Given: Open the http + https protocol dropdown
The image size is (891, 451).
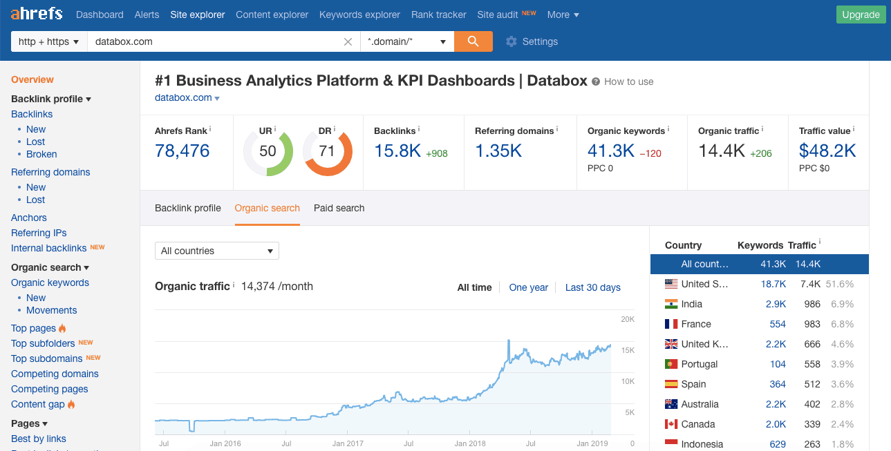Looking at the screenshot, I should pyautogui.click(x=48, y=41).
